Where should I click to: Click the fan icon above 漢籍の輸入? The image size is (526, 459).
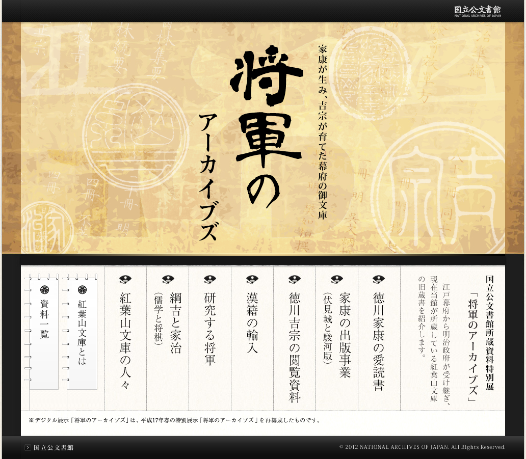coord(252,279)
